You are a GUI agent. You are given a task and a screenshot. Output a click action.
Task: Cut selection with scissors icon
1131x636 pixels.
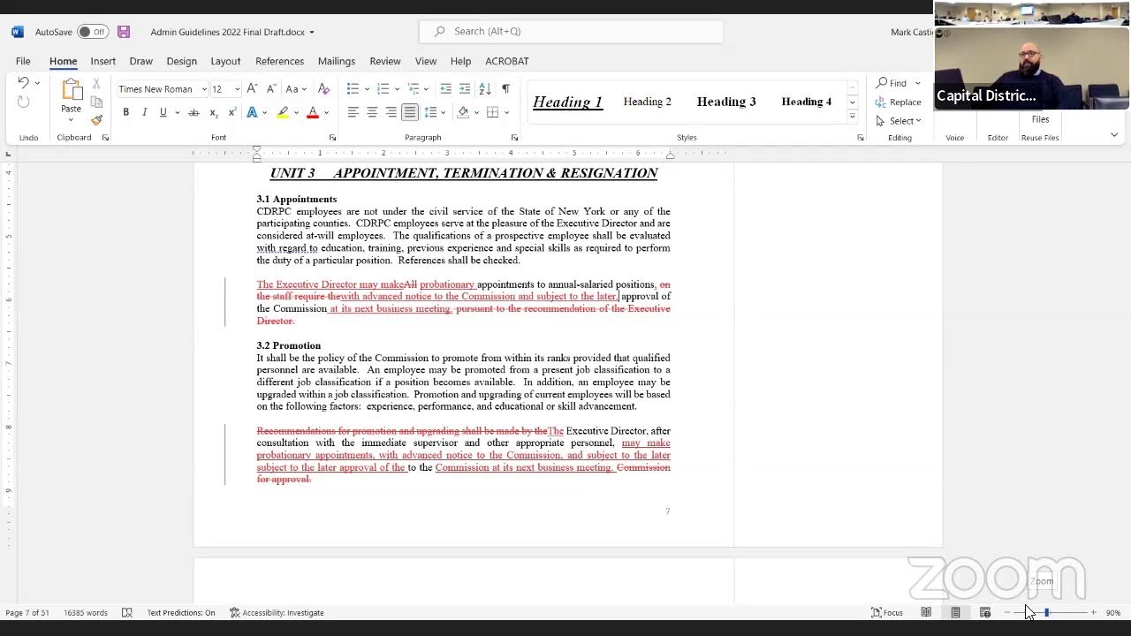click(96, 84)
